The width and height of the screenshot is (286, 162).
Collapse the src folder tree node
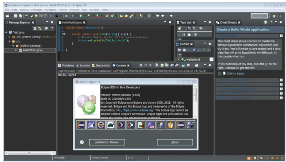coord(9,41)
